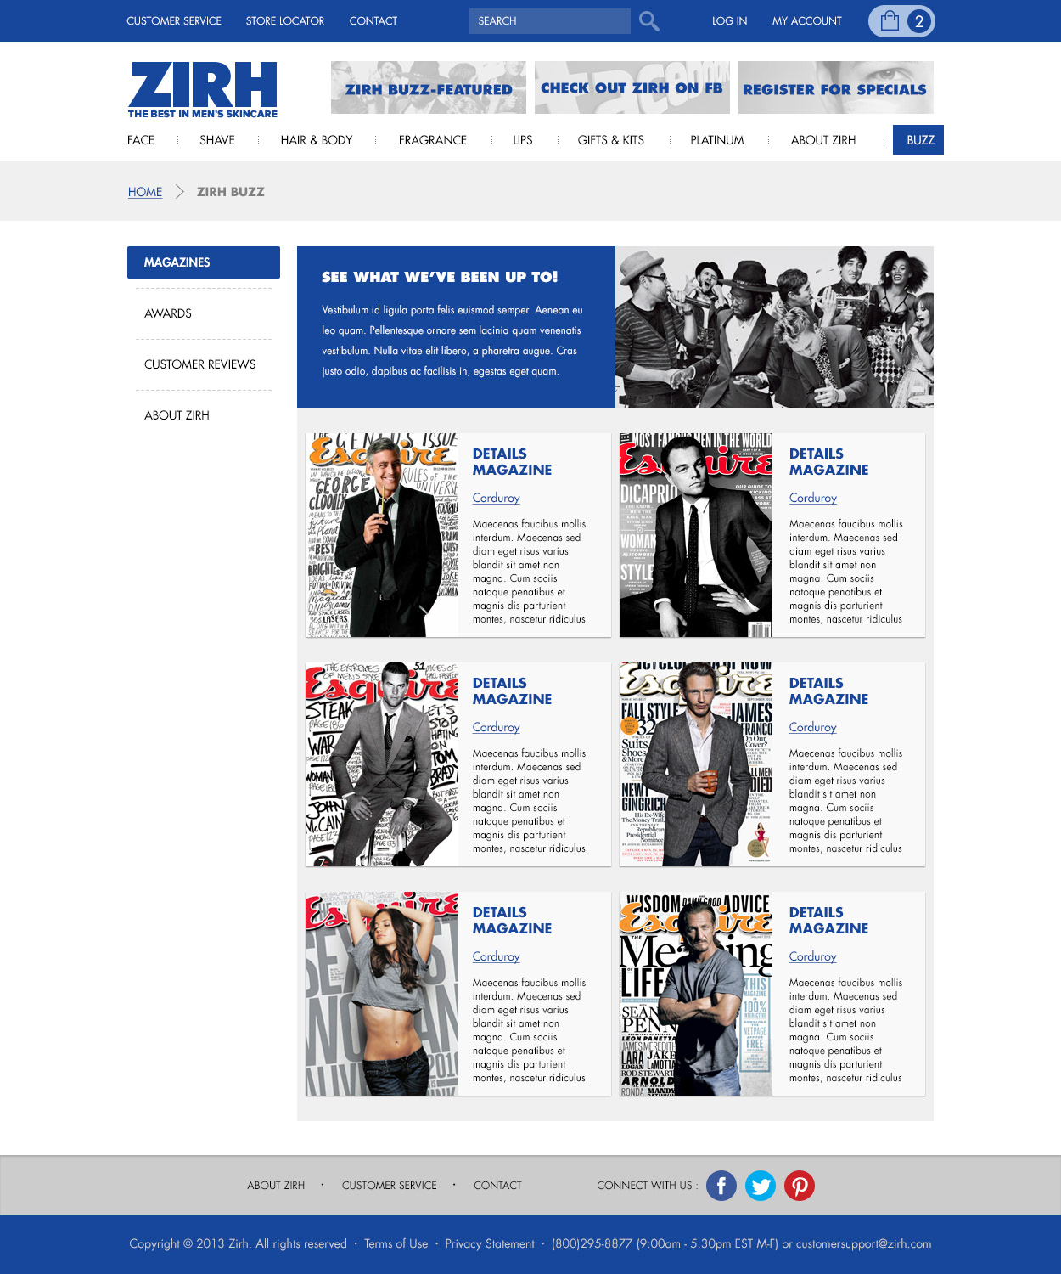The image size is (1061, 1274).
Task: Click inside the Search field
Action: coord(550,21)
